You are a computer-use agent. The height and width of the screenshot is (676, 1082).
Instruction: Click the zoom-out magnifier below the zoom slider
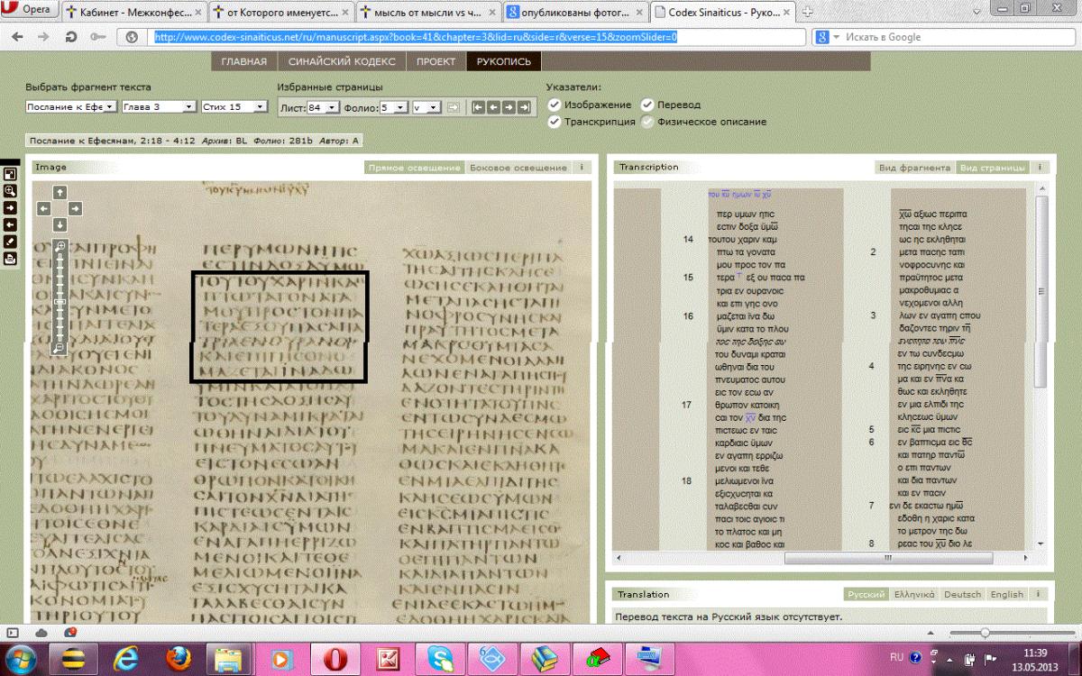[60, 348]
